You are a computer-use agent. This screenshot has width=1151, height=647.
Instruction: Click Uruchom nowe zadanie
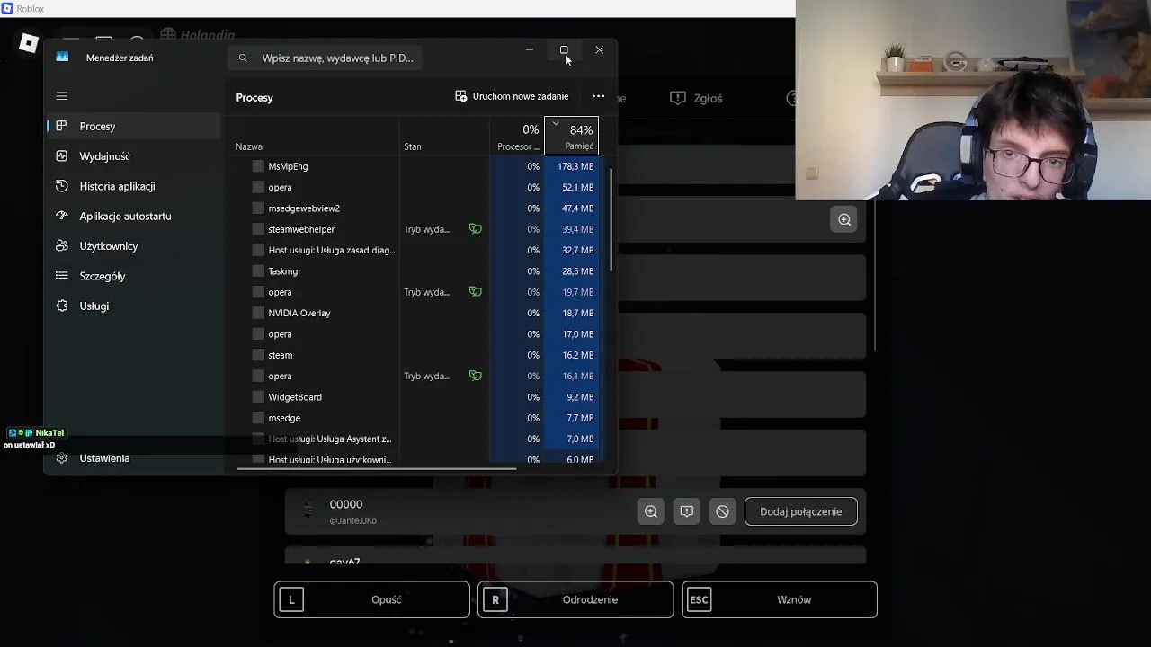pos(512,96)
